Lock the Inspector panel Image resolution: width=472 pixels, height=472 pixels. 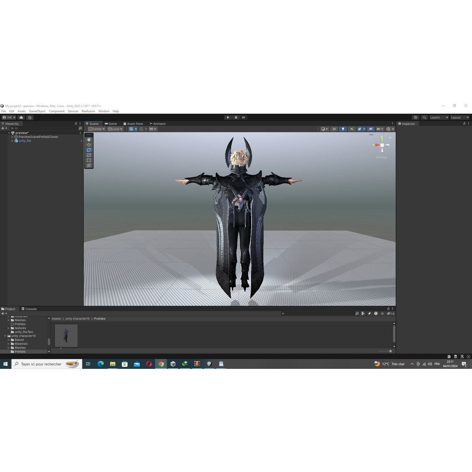[x=464, y=123]
